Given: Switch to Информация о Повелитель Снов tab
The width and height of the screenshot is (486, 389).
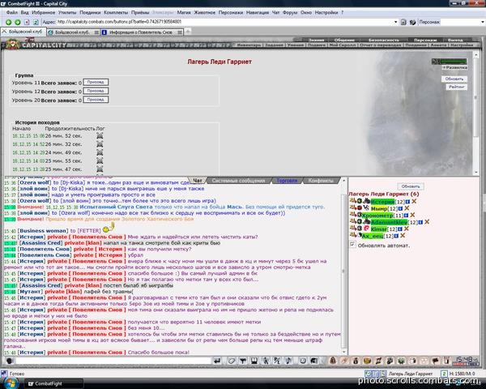Looking at the screenshot, I should click(141, 32).
